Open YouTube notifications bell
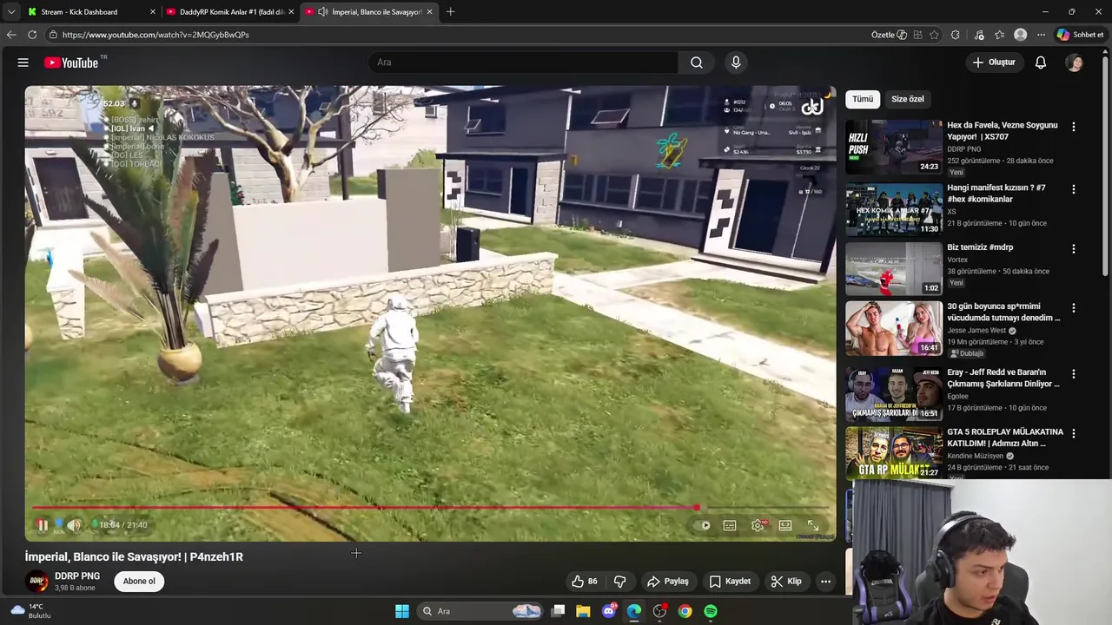This screenshot has height=625, width=1112. tap(1041, 62)
